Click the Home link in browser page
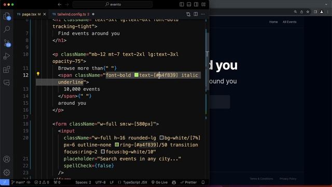The height and width of the screenshot is (187, 332). 273,22
